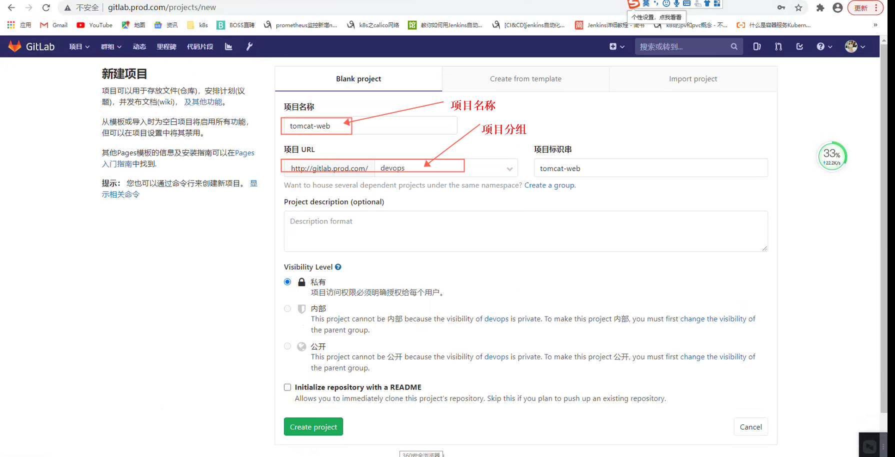Open the 动态 activity menu item
Screen dimensions: 895x457
coord(139,46)
